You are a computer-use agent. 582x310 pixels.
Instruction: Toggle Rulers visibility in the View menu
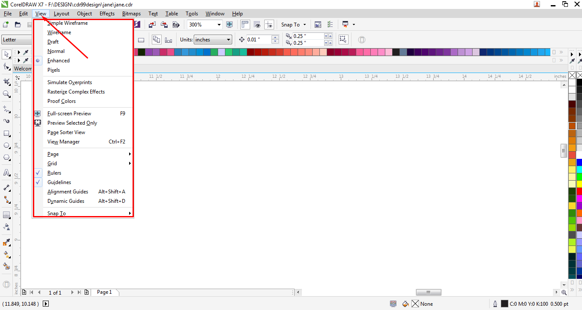tap(54, 173)
